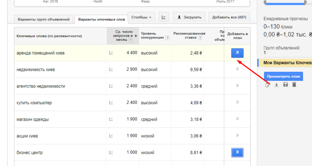Add 'бизнес центр' to plan

pyautogui.click(x=237, y=152)
